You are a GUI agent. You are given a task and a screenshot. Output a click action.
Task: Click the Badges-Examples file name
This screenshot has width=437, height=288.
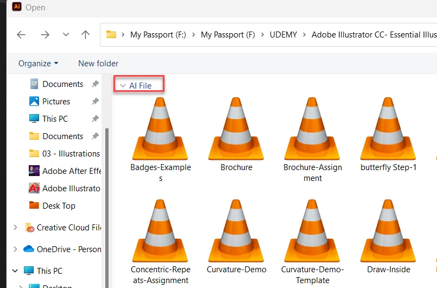(x=161, y=172)
